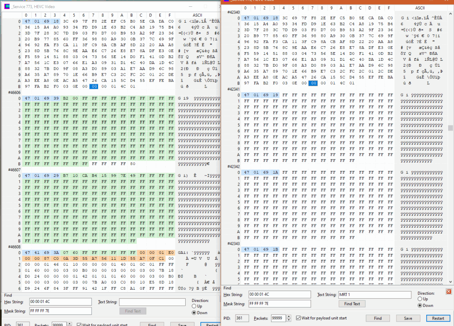Screen dimensions: 454x326
Task: Click the right window's vertical scrollbar thumb
Action: coord(450,127)
